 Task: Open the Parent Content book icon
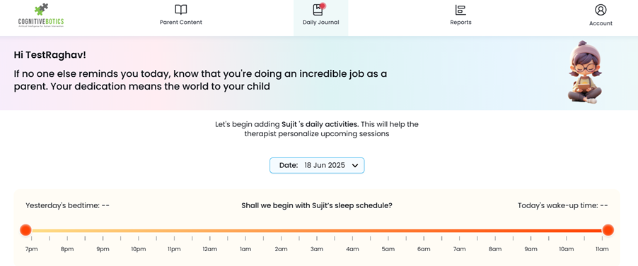180,10
